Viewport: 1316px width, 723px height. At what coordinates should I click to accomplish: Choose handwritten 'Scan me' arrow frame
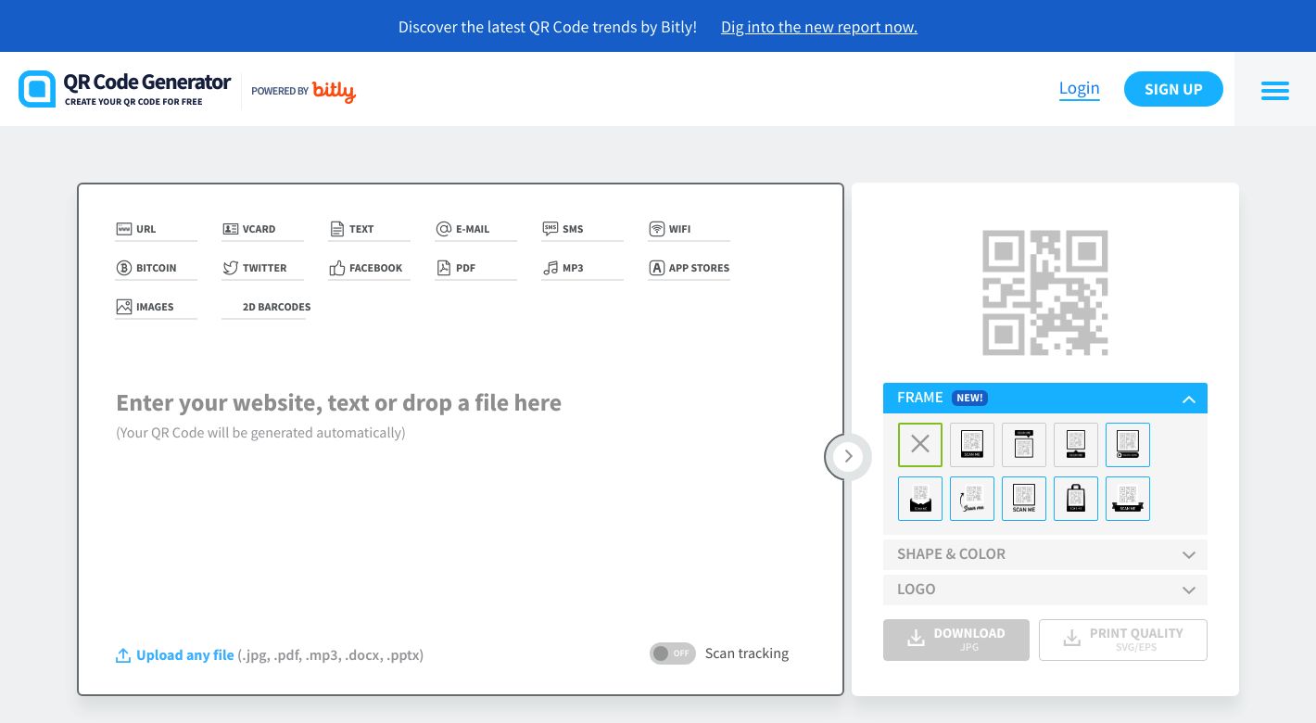pos(972,499)
